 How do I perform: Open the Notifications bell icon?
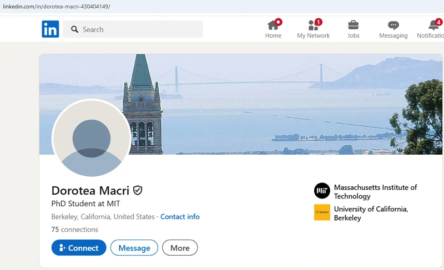[433, 25]
